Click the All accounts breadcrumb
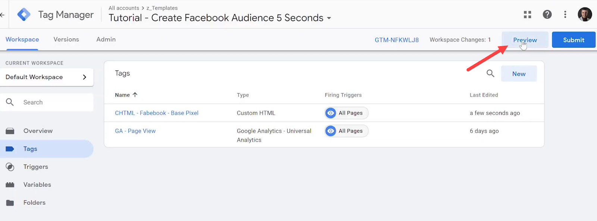Screen dimensions: 597x221 (x=124, y=8)
